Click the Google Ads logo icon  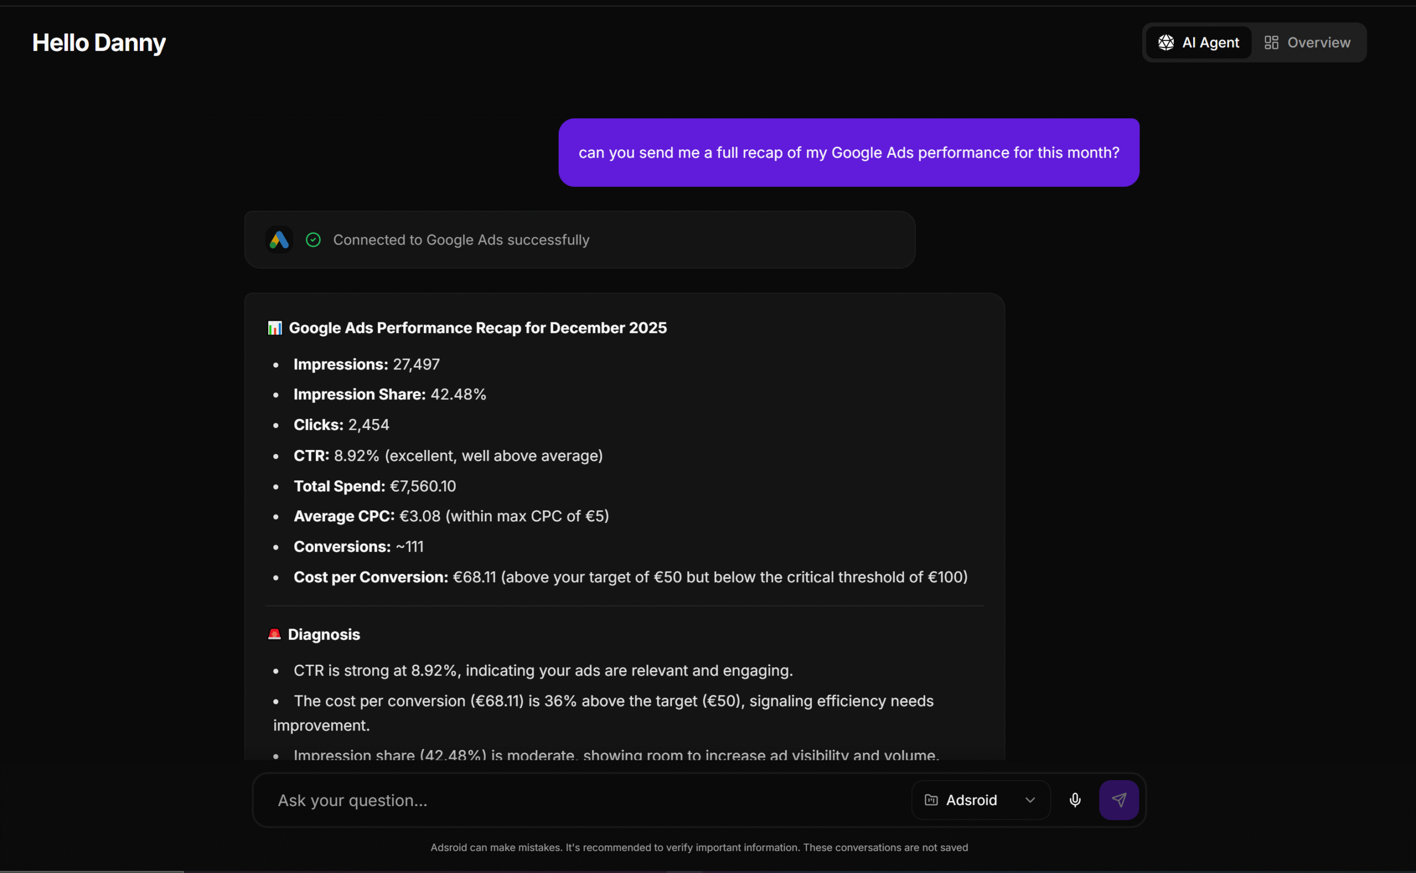coord(279,239)
